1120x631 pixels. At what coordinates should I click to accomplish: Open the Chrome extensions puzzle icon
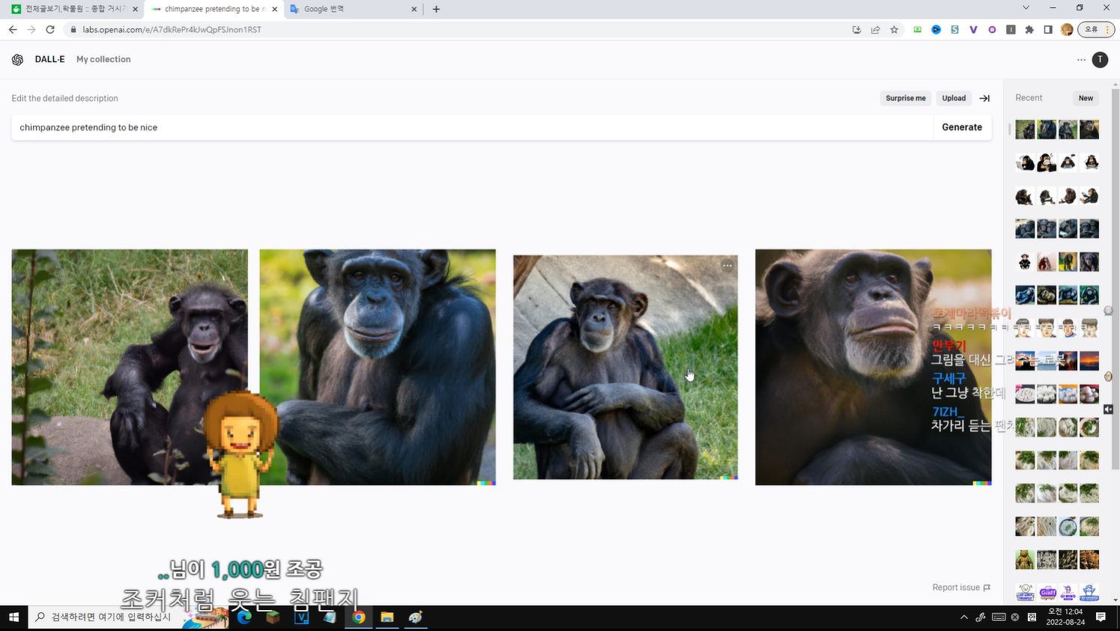click(x=1029, y=30)
